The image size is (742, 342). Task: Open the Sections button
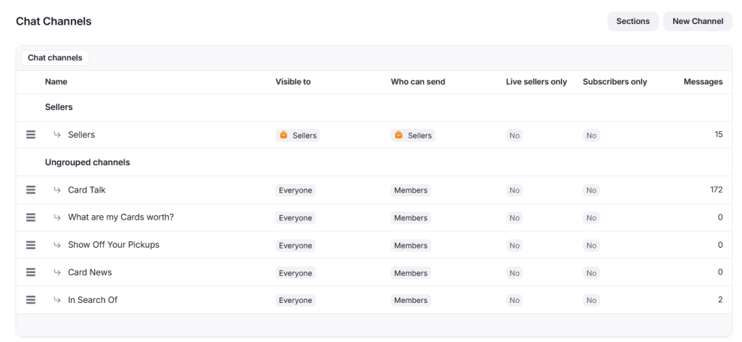633,22
